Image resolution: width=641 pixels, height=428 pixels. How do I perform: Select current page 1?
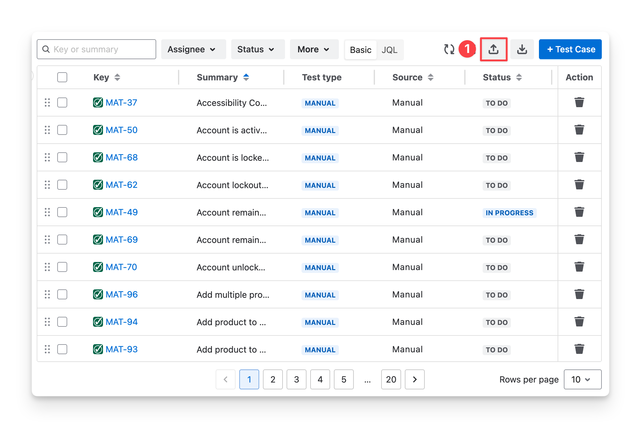(249, 379)
